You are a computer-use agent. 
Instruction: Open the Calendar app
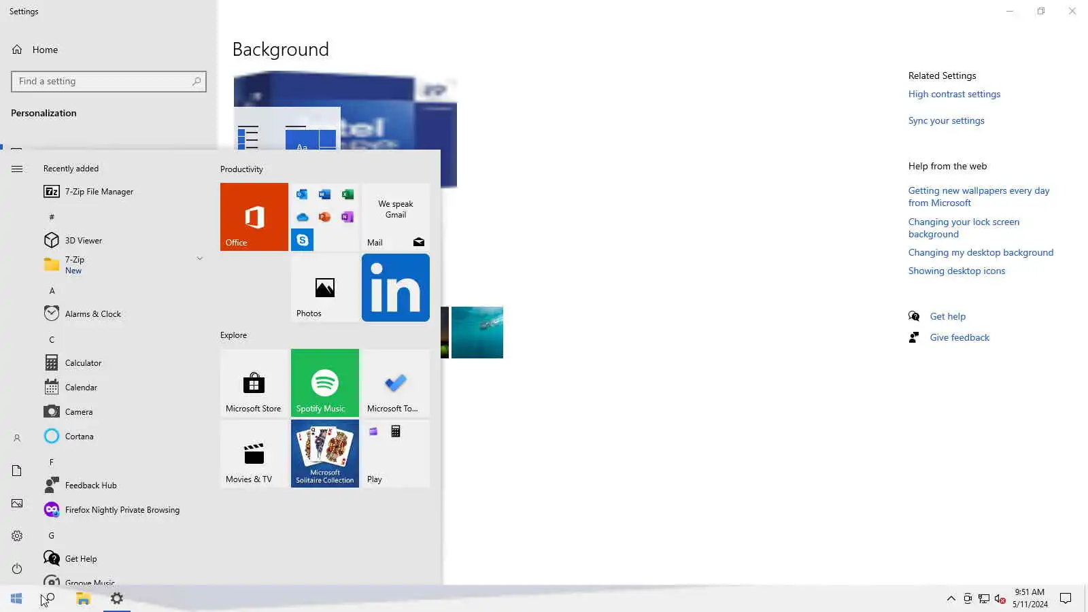click(122, 388)
